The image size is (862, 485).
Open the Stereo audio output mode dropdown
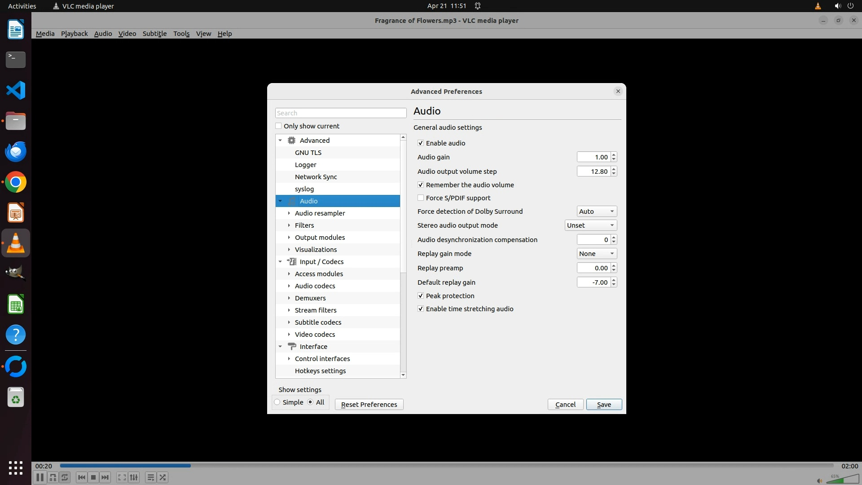590,225
